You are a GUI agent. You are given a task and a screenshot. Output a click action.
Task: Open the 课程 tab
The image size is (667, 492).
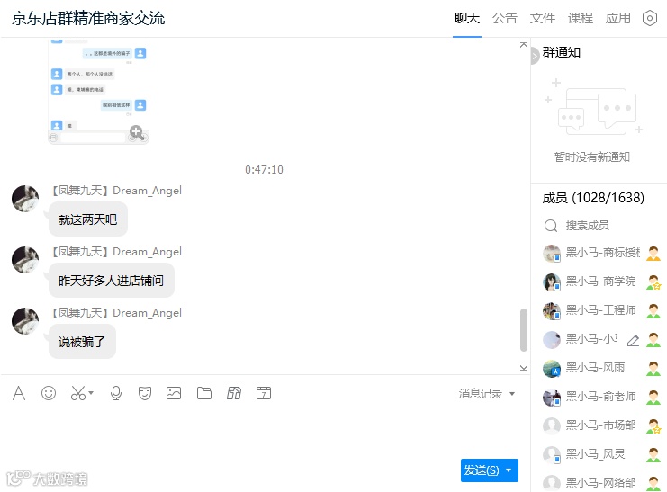[x=581, y=18]
